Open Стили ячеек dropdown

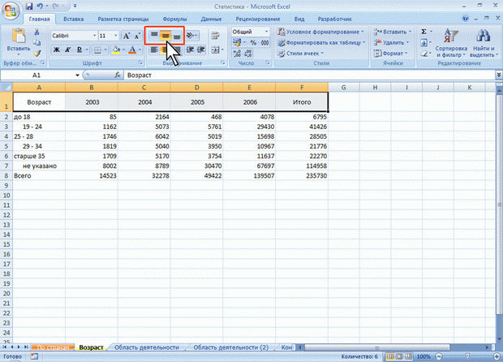(x=301, y=54)
